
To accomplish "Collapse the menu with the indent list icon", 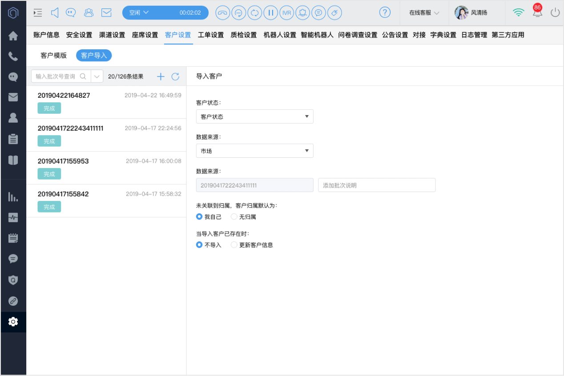I will [x=38, y=12].
